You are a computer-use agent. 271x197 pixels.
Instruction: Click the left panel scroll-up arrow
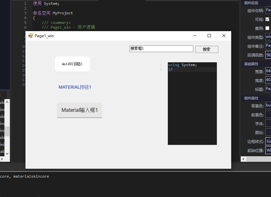click(7, 102)
